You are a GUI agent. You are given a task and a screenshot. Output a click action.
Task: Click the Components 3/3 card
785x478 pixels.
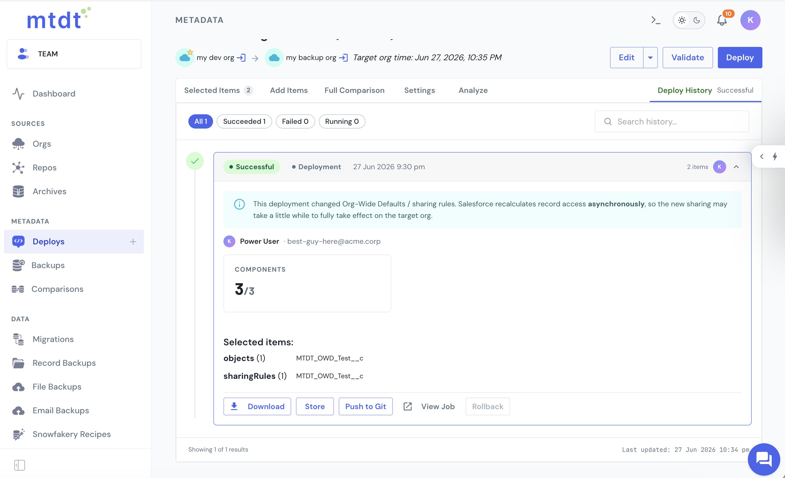[x=307, y=283]
